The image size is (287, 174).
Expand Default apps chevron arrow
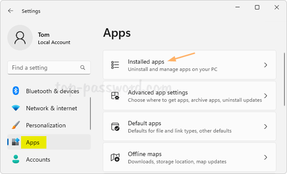(265, 127)
